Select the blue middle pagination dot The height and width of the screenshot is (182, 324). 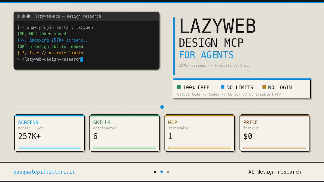pos(162,172)
